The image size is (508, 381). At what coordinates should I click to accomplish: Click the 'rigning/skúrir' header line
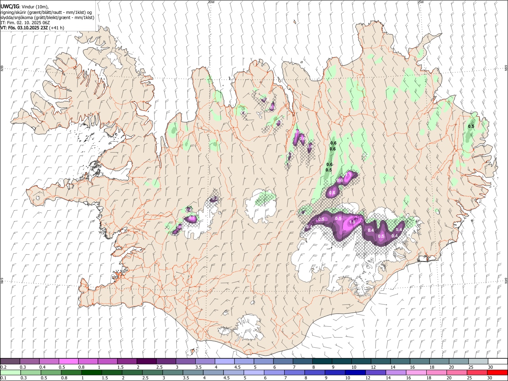click(x=46, y=12)
